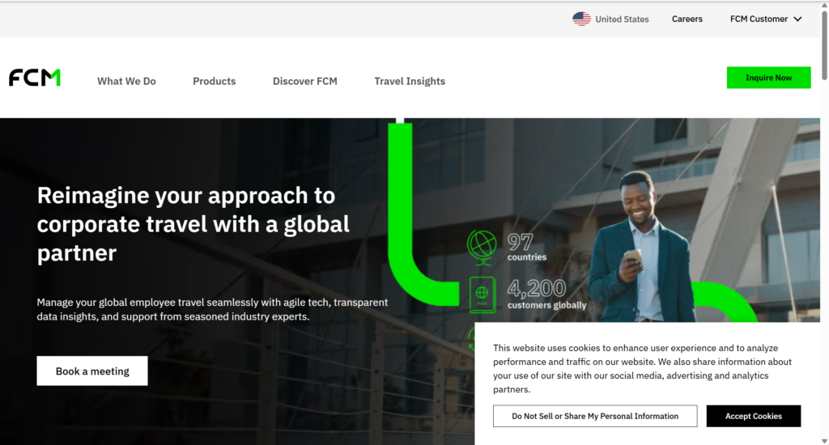Click the globe icon beside 97 countries
This screenshot has height=445, width=829.
coord(483,246)
